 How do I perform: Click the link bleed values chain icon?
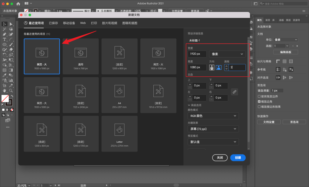click(x=235, y=92)
